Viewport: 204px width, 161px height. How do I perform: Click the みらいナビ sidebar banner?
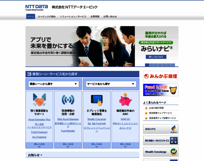point(161,129)
